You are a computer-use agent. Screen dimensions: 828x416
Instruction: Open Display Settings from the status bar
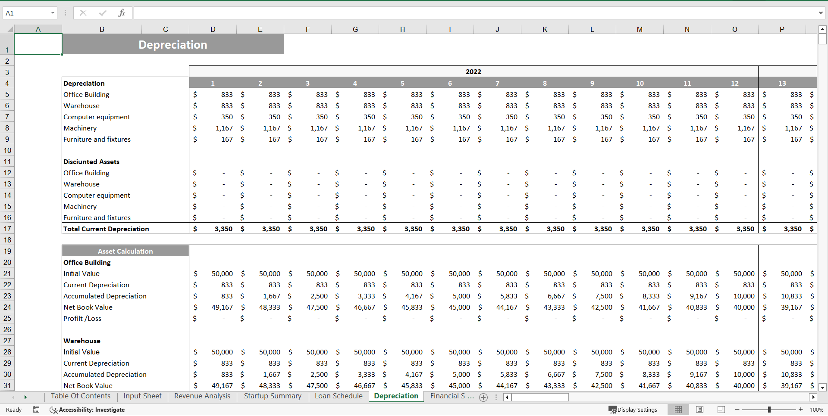tap(633, 410)
